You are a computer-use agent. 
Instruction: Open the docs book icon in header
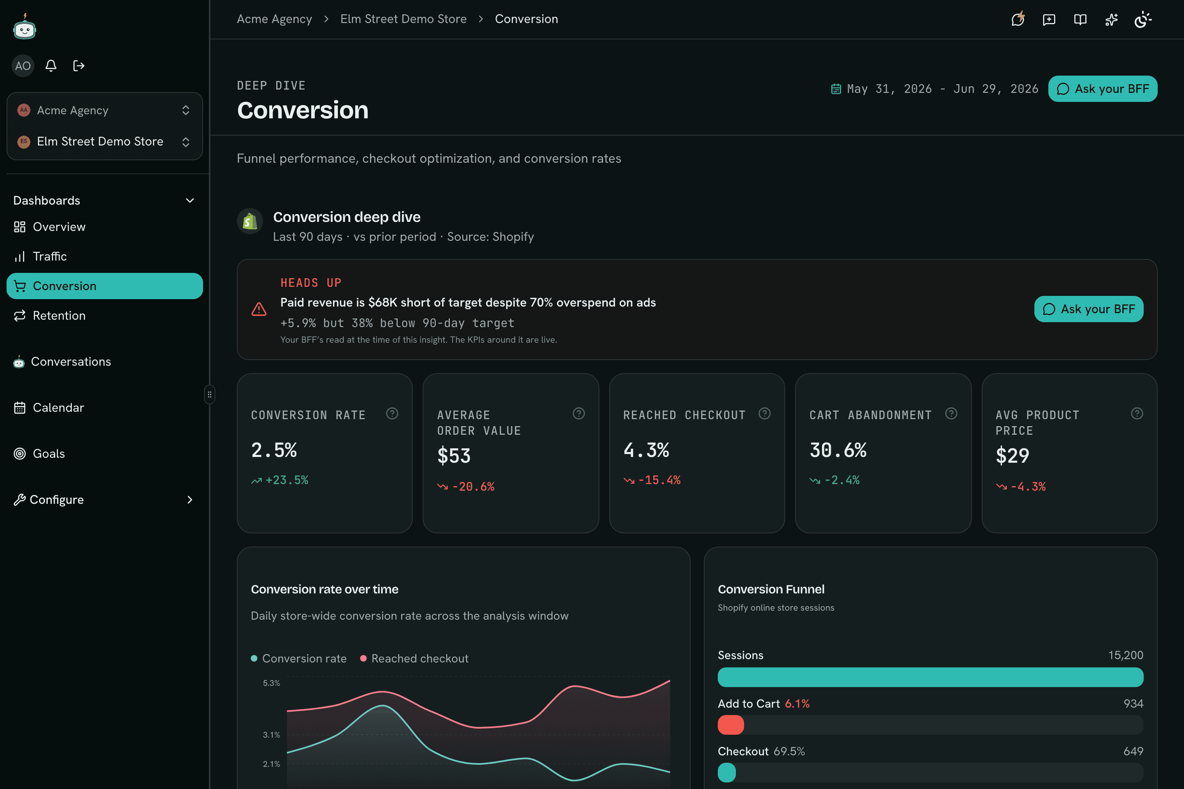coord(1080,19)
